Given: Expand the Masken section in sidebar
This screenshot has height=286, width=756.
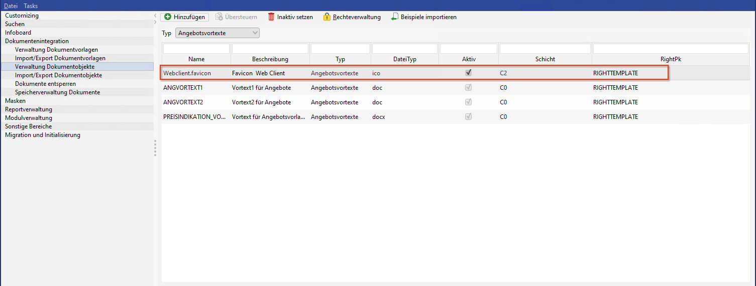Looking at the screenshot, I should (x=16, y=101).
